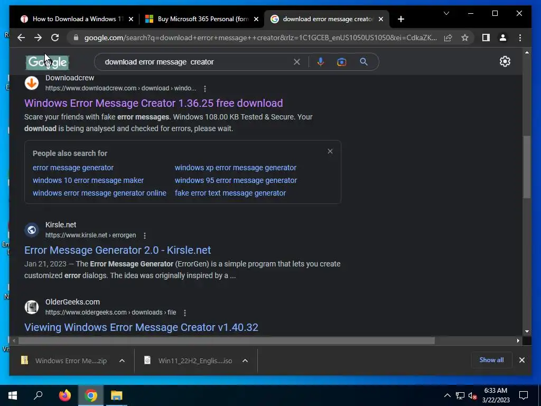Dismiss the People also search for box
The width and height of the screenshot is (541, 406).
(330, 151)
